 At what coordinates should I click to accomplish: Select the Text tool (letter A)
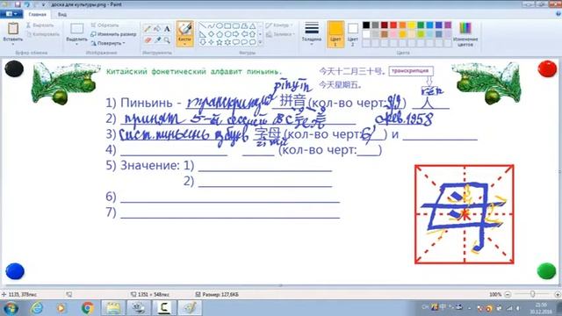(167, 29)
